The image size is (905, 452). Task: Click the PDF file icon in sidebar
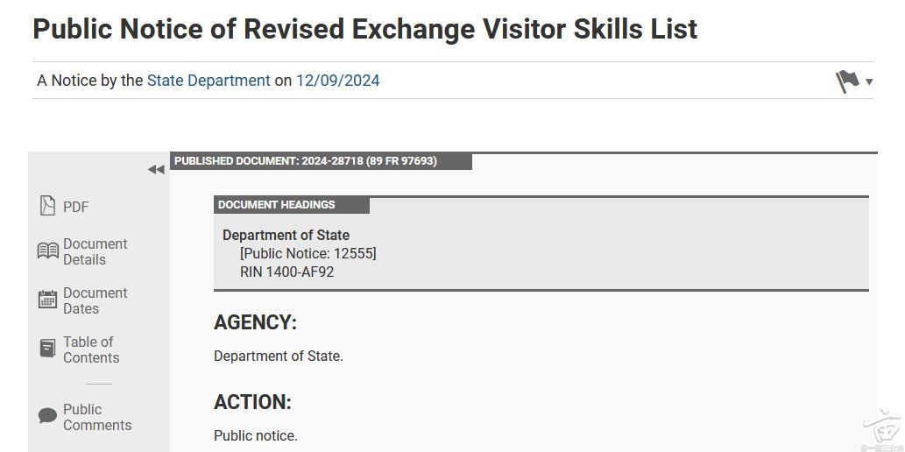47,206
